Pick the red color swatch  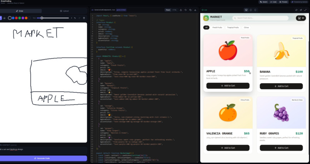click(17, 18)
